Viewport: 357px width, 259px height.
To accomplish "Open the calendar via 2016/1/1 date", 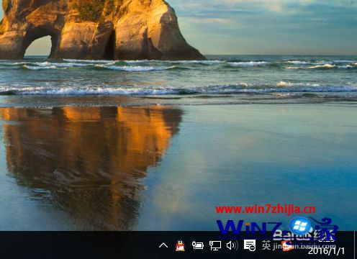I will (326, 251).
